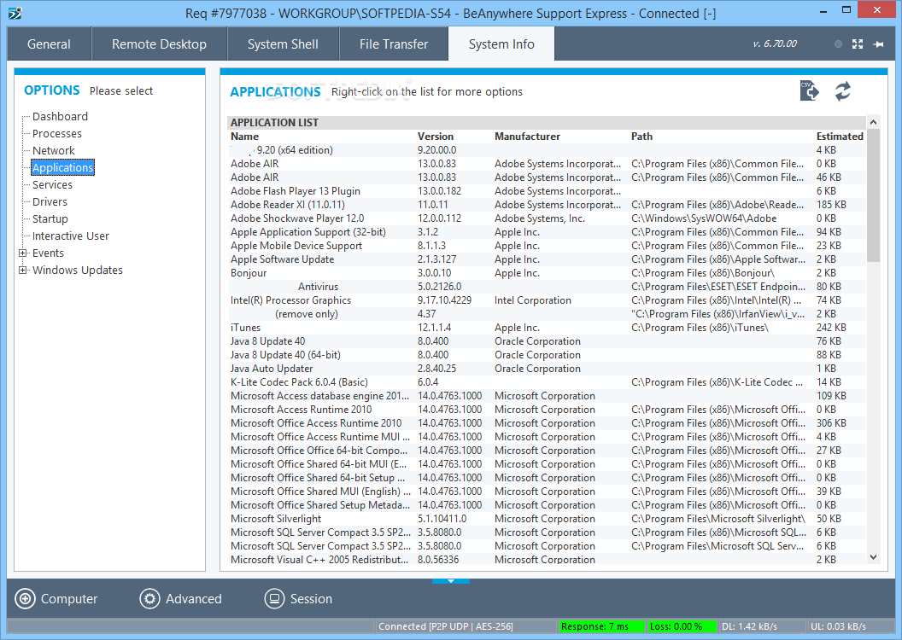Screen dimensions: 902x640
Task: Click the pin window icon
Action: tap(878, 44)
